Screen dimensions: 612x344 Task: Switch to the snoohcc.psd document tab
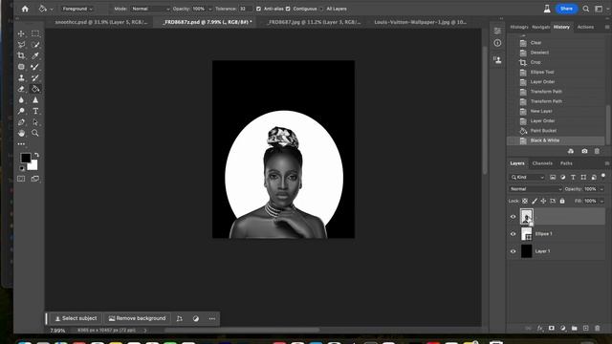[x=101, y=22]
